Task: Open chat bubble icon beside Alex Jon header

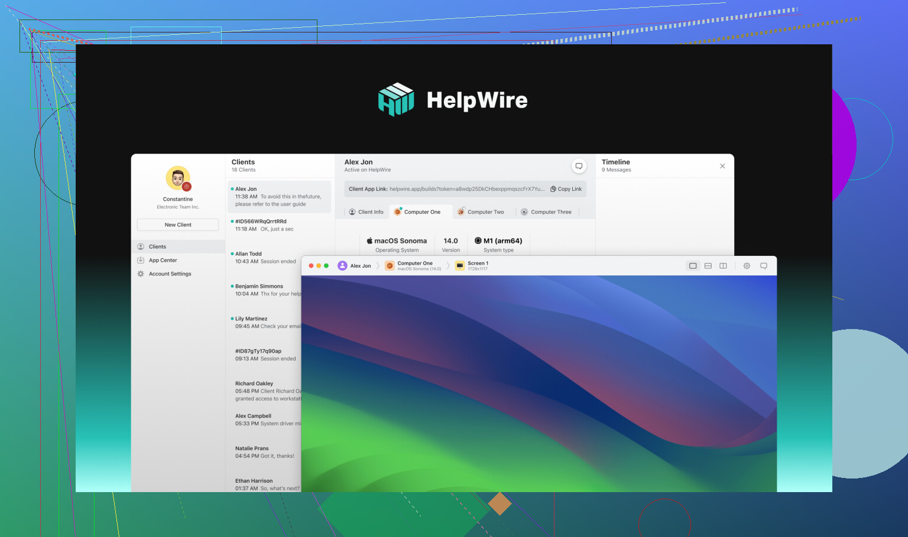Action: pos(579,166)
